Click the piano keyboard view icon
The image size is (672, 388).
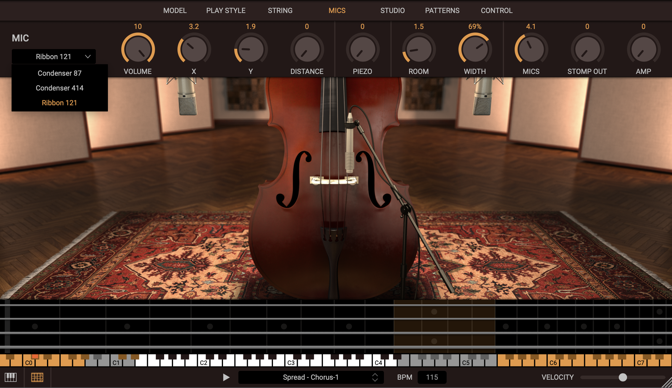point(11,377)
